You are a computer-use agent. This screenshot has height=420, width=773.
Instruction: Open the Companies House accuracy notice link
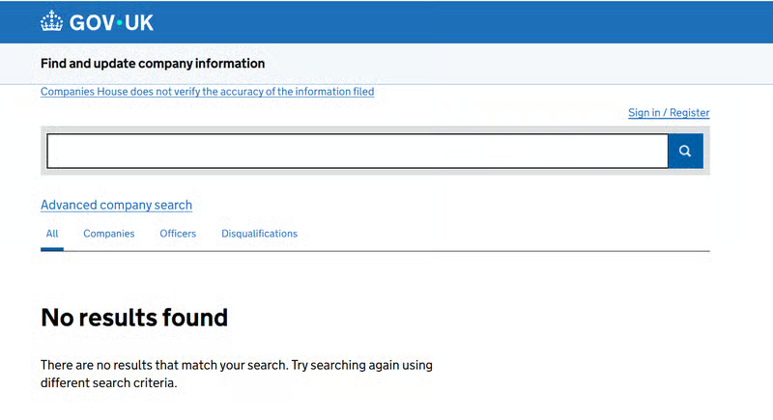pyautogui.click(x=207, y=92)
